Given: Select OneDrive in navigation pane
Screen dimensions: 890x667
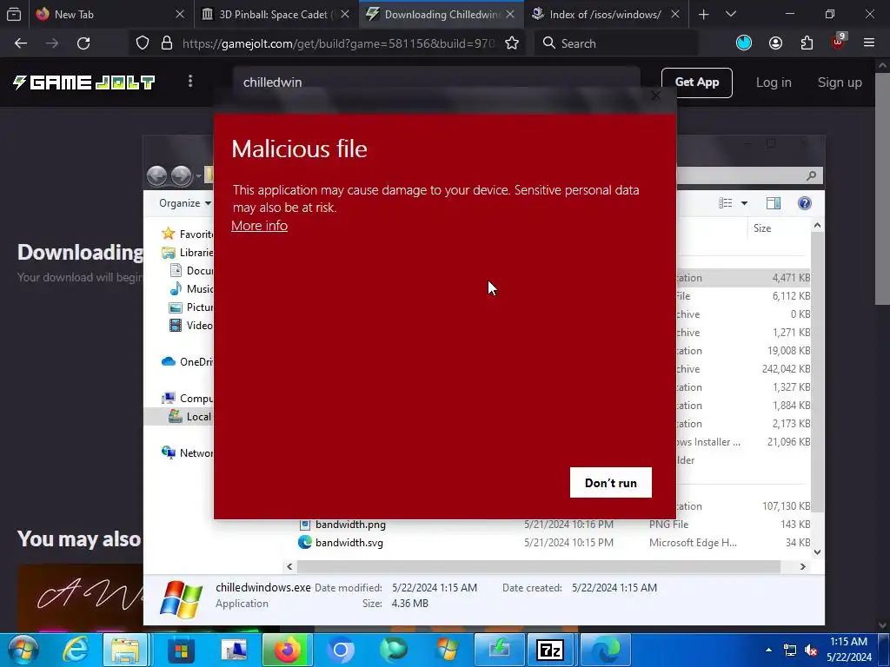Looking at the screenshot, I should [188, 362].
